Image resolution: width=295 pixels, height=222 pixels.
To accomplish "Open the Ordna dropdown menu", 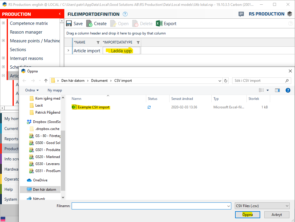I will 32,90.
